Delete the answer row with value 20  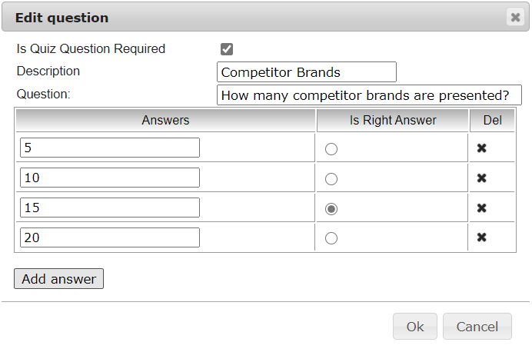point(482,237)
